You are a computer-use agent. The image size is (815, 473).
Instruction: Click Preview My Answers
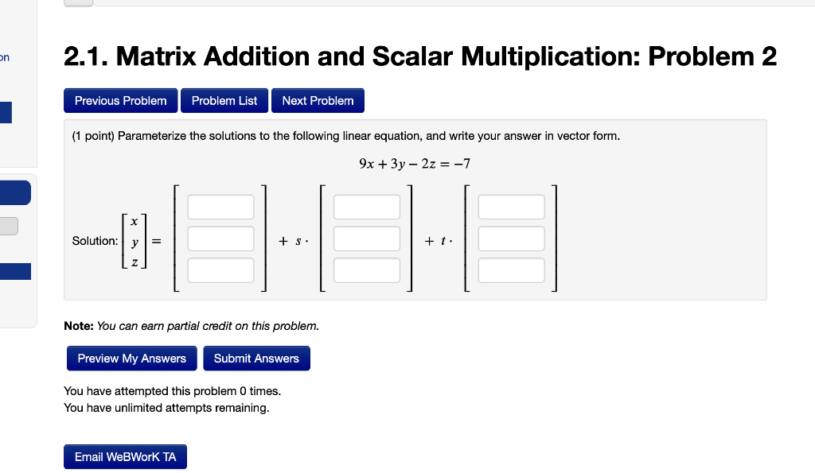(131, 358)
